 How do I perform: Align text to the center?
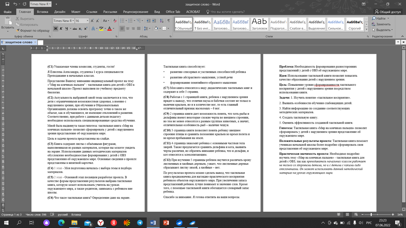pos(128,28)
